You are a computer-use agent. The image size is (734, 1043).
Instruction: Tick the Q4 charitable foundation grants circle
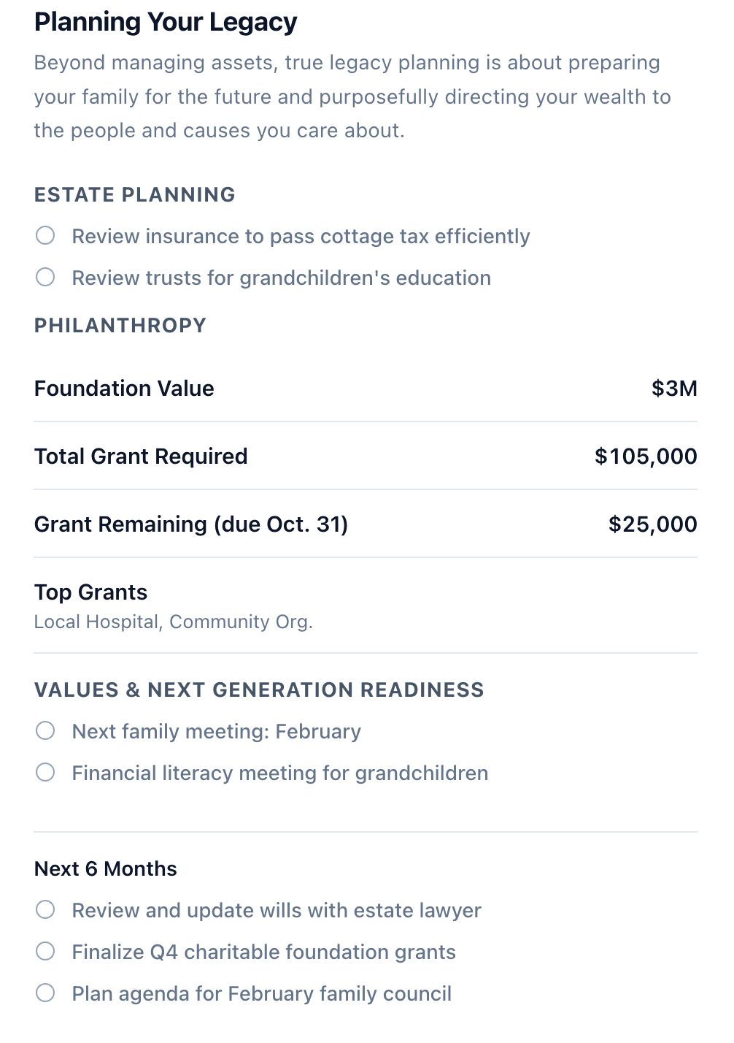click(x=45, y=951)
